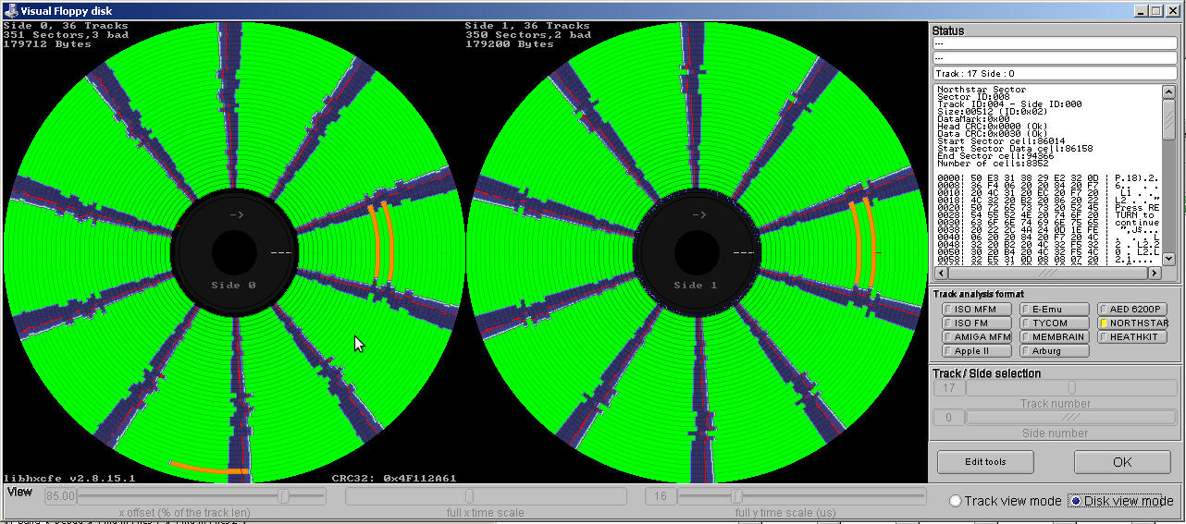Open the Edit tools dialog
The width and height of the screenshot is (1186, 524).
tap(985, 461)
